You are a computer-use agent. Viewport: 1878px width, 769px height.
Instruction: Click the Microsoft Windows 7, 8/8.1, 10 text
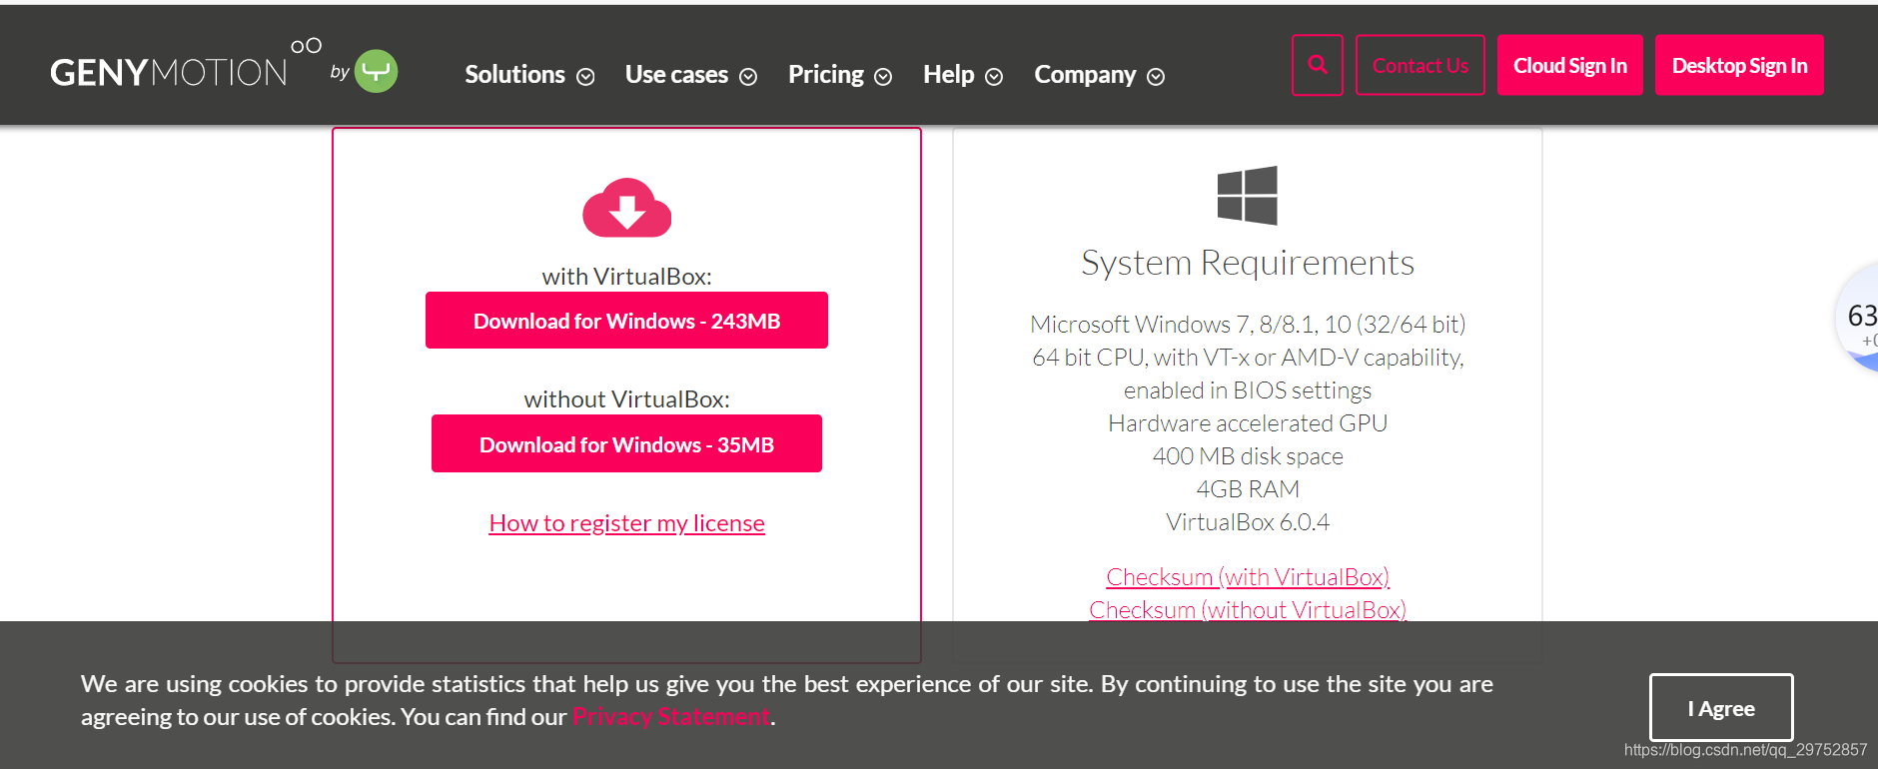pos(1248,325)
